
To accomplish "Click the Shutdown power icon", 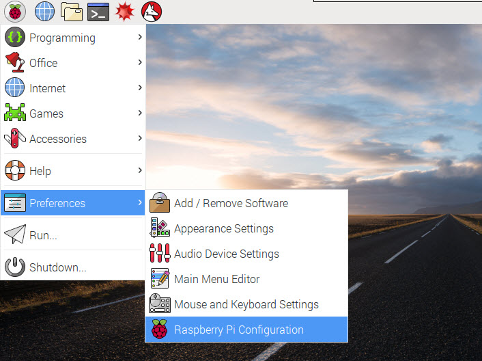I will 15,267.
